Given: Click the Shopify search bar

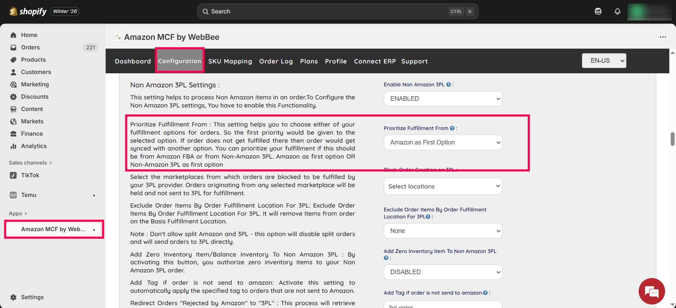Looking at the screenshot, I should tap(337, 12).
